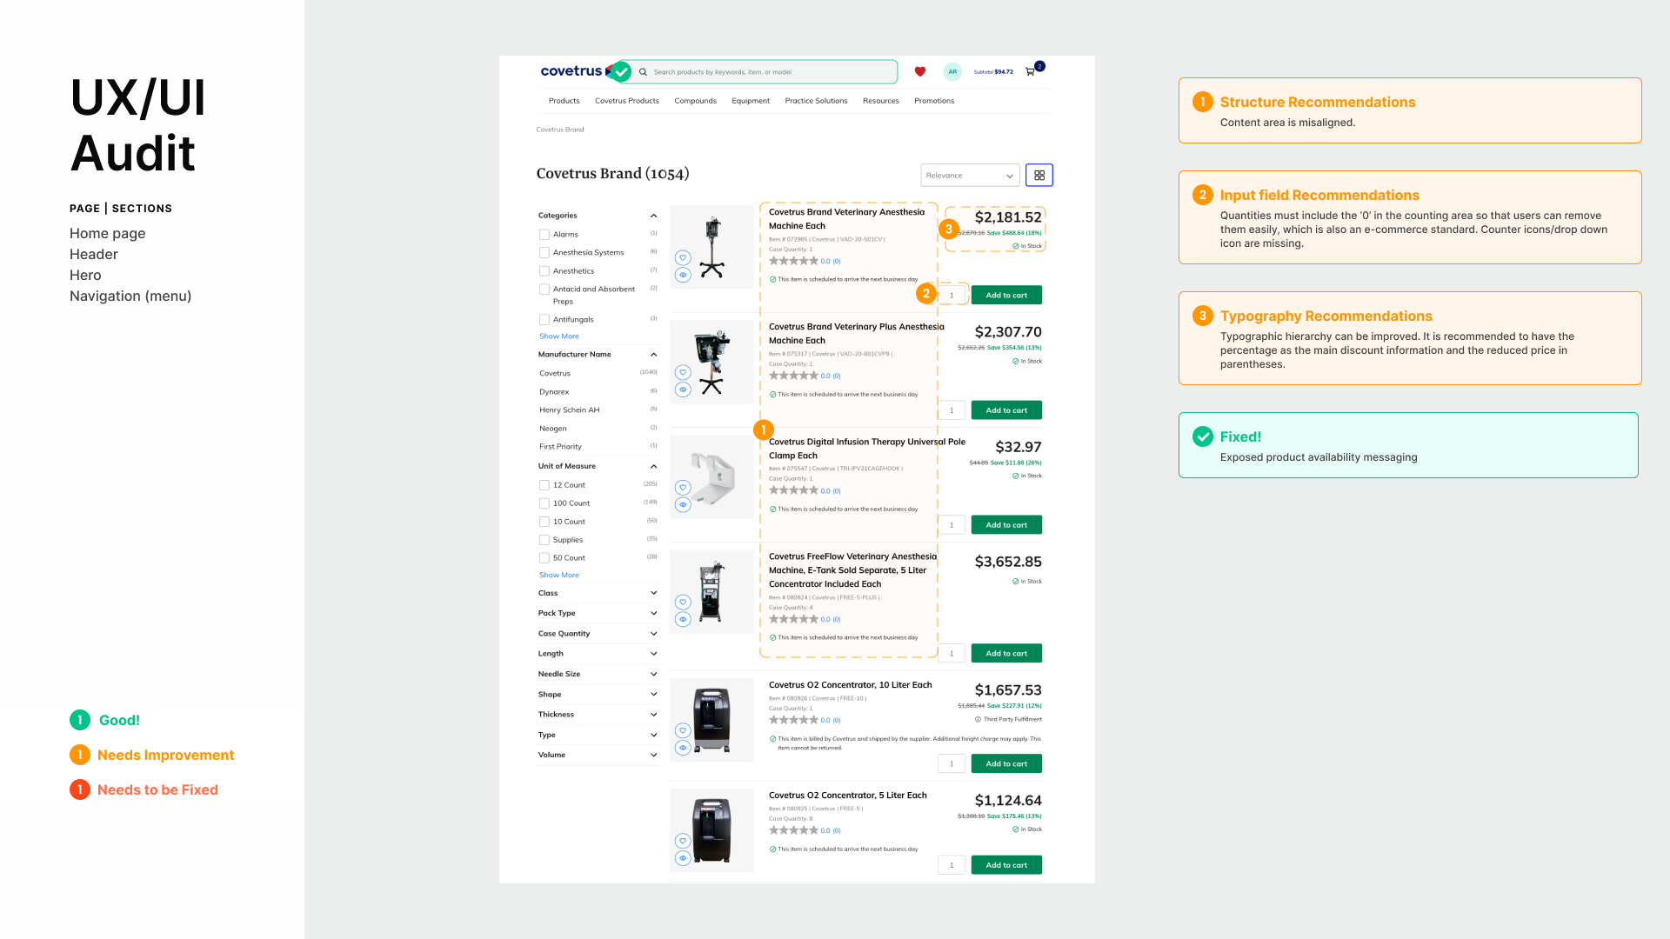
Task: Add O2 Concentrator 5 Liter to cart
Action: point(1006,865)
